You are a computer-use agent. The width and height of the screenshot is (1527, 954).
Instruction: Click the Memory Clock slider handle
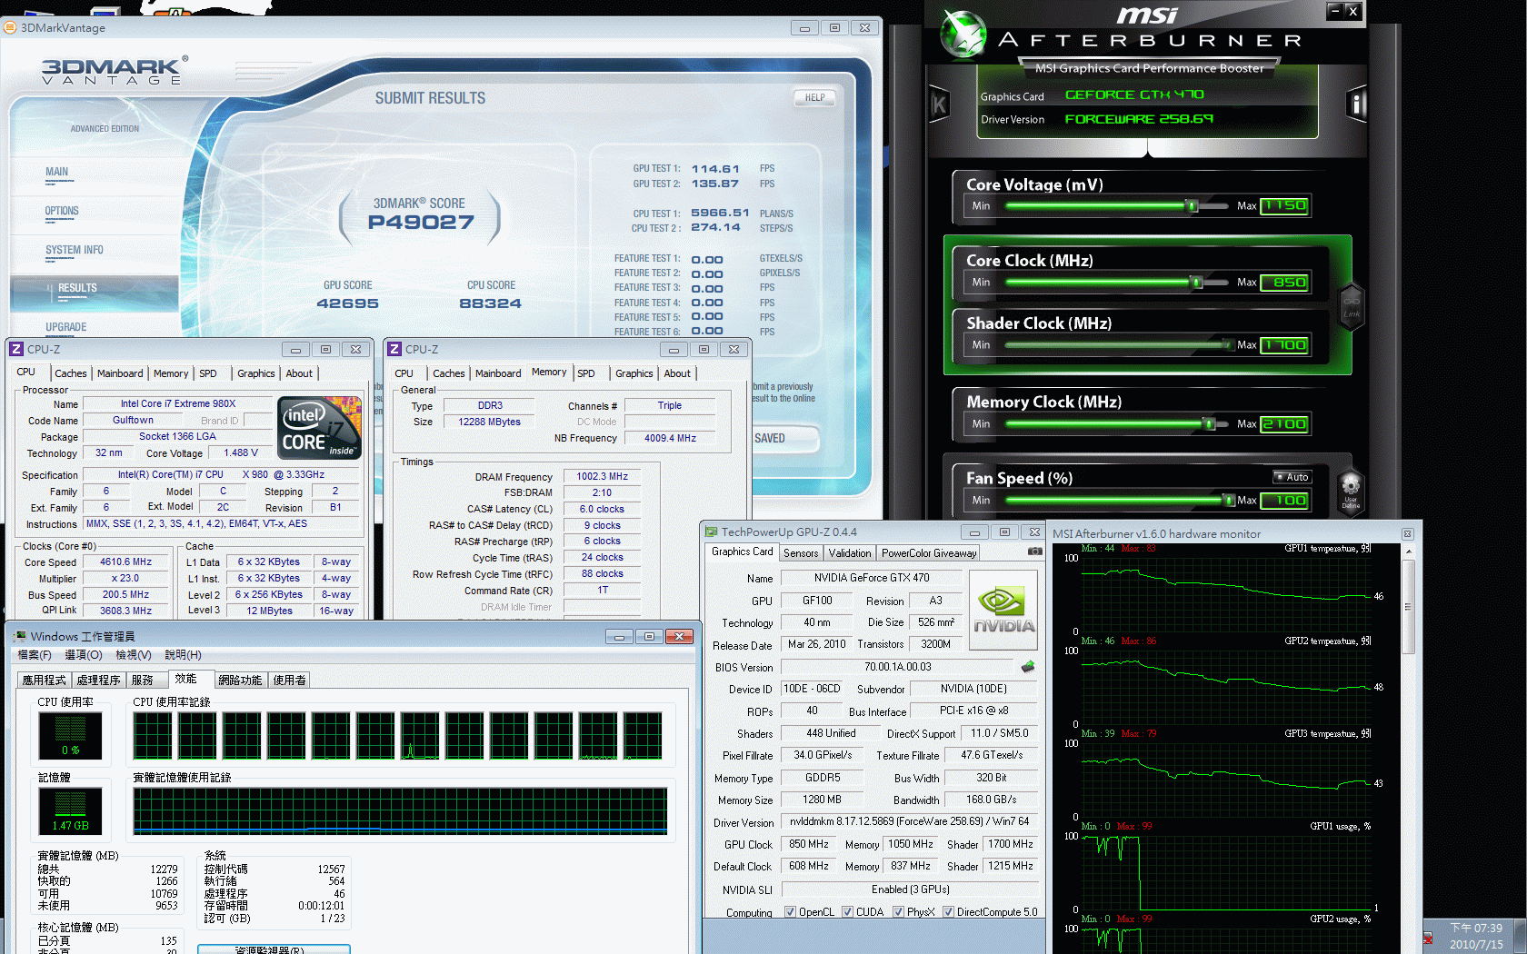click(x=1208, y=424)
